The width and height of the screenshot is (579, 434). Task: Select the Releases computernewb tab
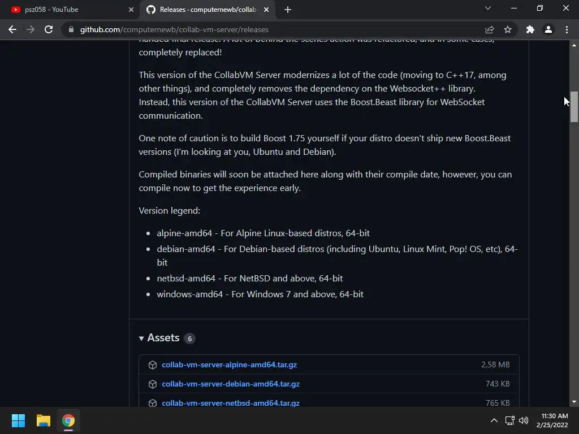coord(208,10)
